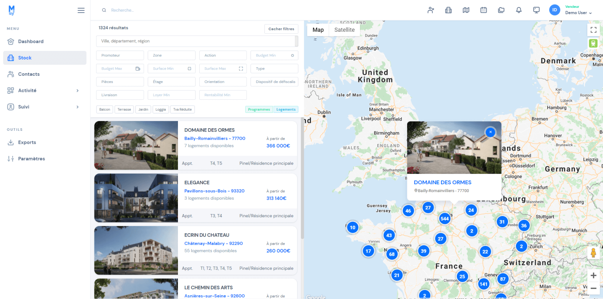Image resolution: width=603 pixels, height=299 pixels.
Task: Toggle the Terrasse filter
Action: click(x=124, y=110)
